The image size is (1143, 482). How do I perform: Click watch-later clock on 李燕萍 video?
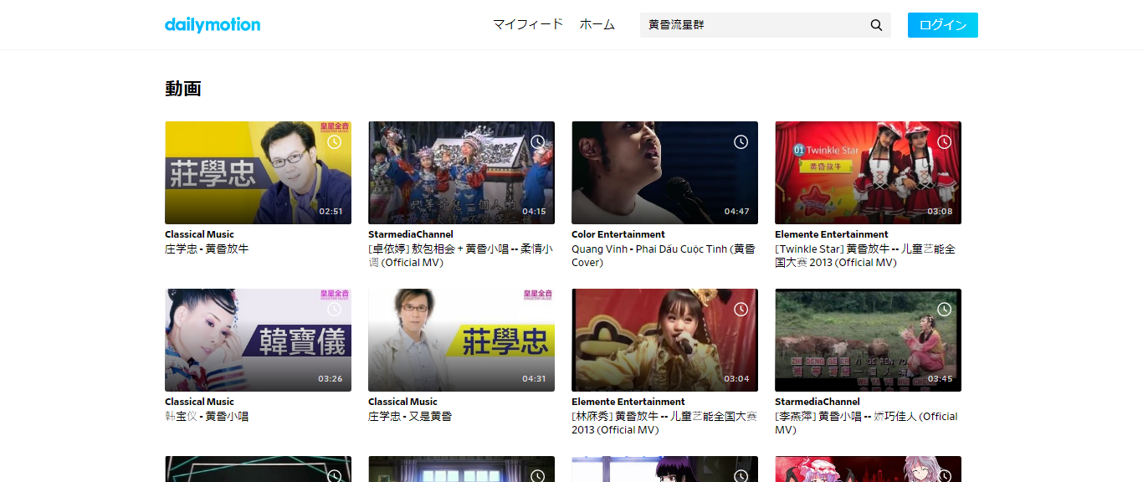[945, 310]
